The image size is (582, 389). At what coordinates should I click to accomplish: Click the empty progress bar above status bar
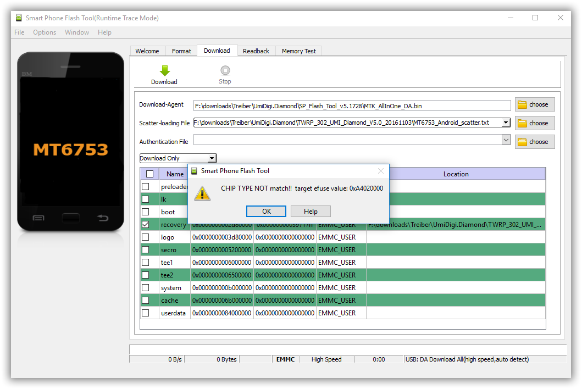[x=347, y=349]
